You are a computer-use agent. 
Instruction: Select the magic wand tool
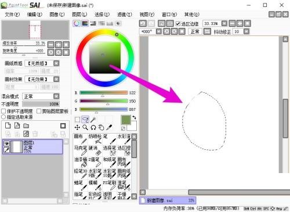pyautogui.click(x=93, y=120)
